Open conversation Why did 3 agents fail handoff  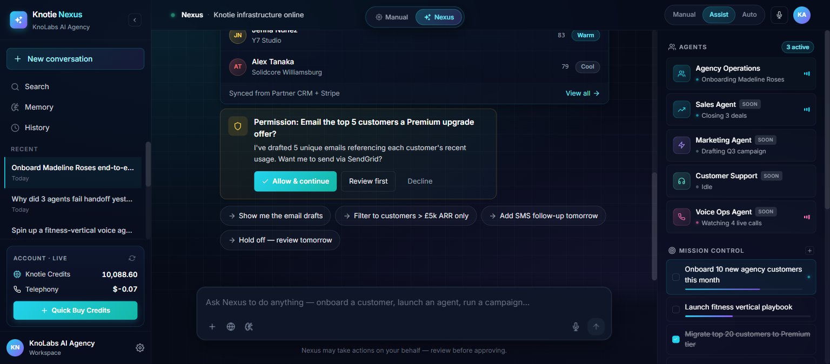73,204
